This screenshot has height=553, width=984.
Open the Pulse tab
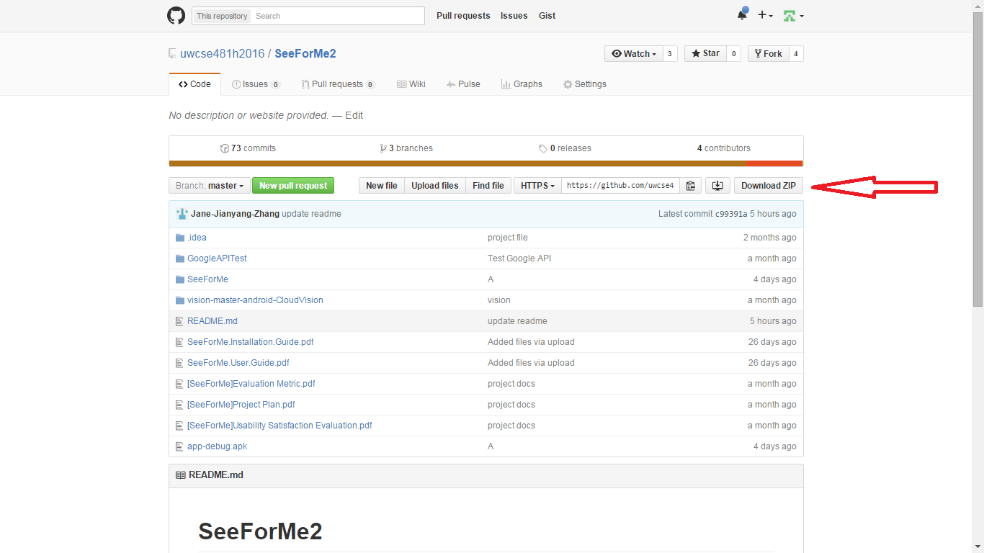[463, 84]
